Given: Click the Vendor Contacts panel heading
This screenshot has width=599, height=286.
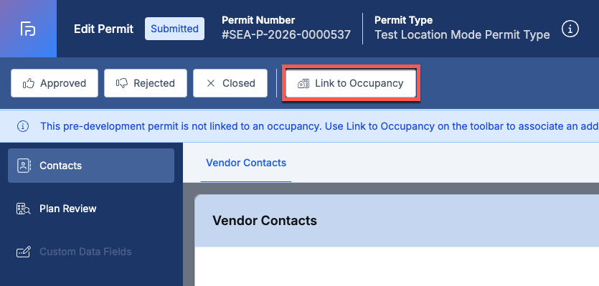Looking at the screenshot, I should tap(265, 221).
